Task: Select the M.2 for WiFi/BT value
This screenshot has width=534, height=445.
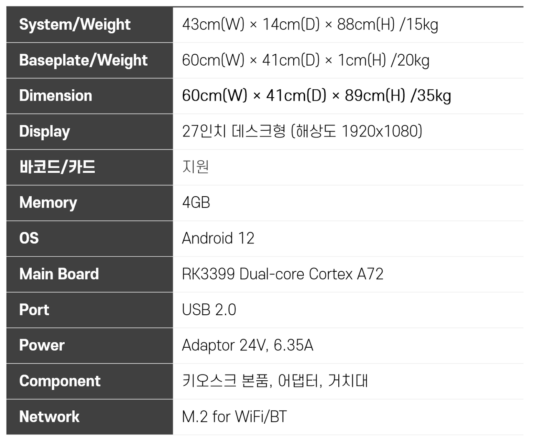Action: click(x=234, y=417)
